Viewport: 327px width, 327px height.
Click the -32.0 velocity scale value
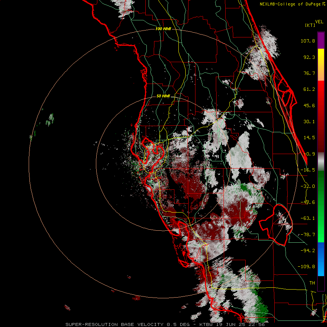click(308, 186)
